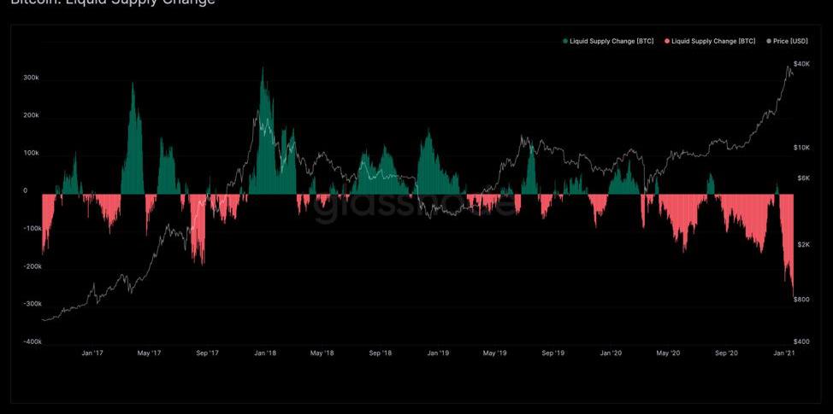Click the gray Price legend dot

click(x=769, y=41)
